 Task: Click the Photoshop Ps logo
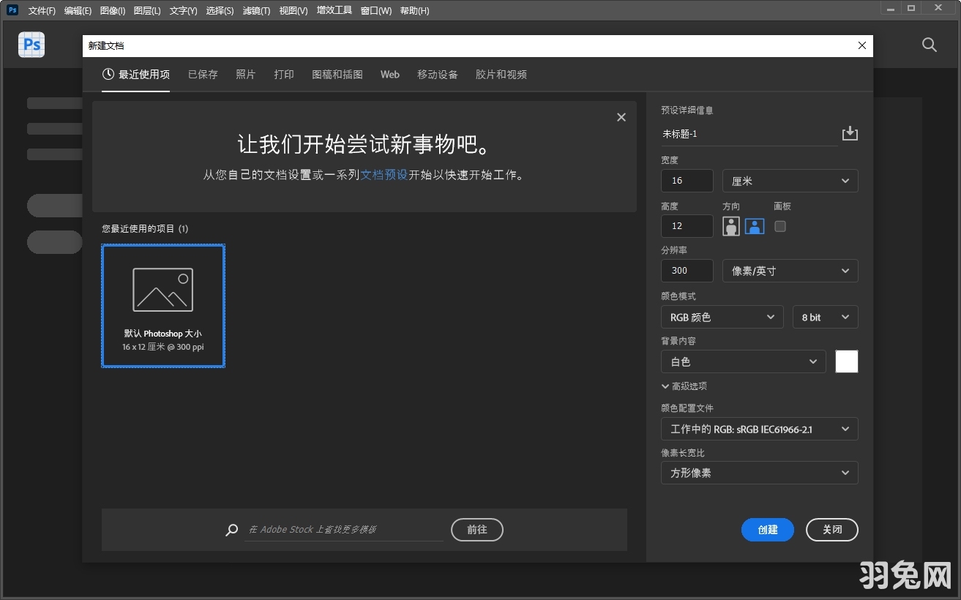coord(31,45)
